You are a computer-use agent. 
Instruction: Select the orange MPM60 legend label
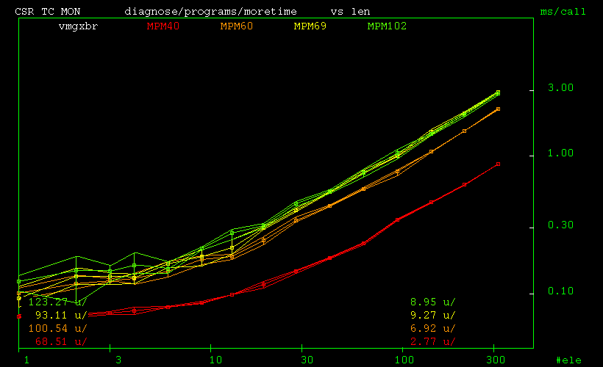pyautogui.click(x=237, y=26)
